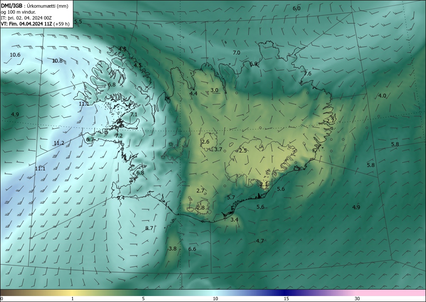This screenshot has height=302, width=426.
Task: Select the 5.7 value label
Action: [x=231, y=198]
